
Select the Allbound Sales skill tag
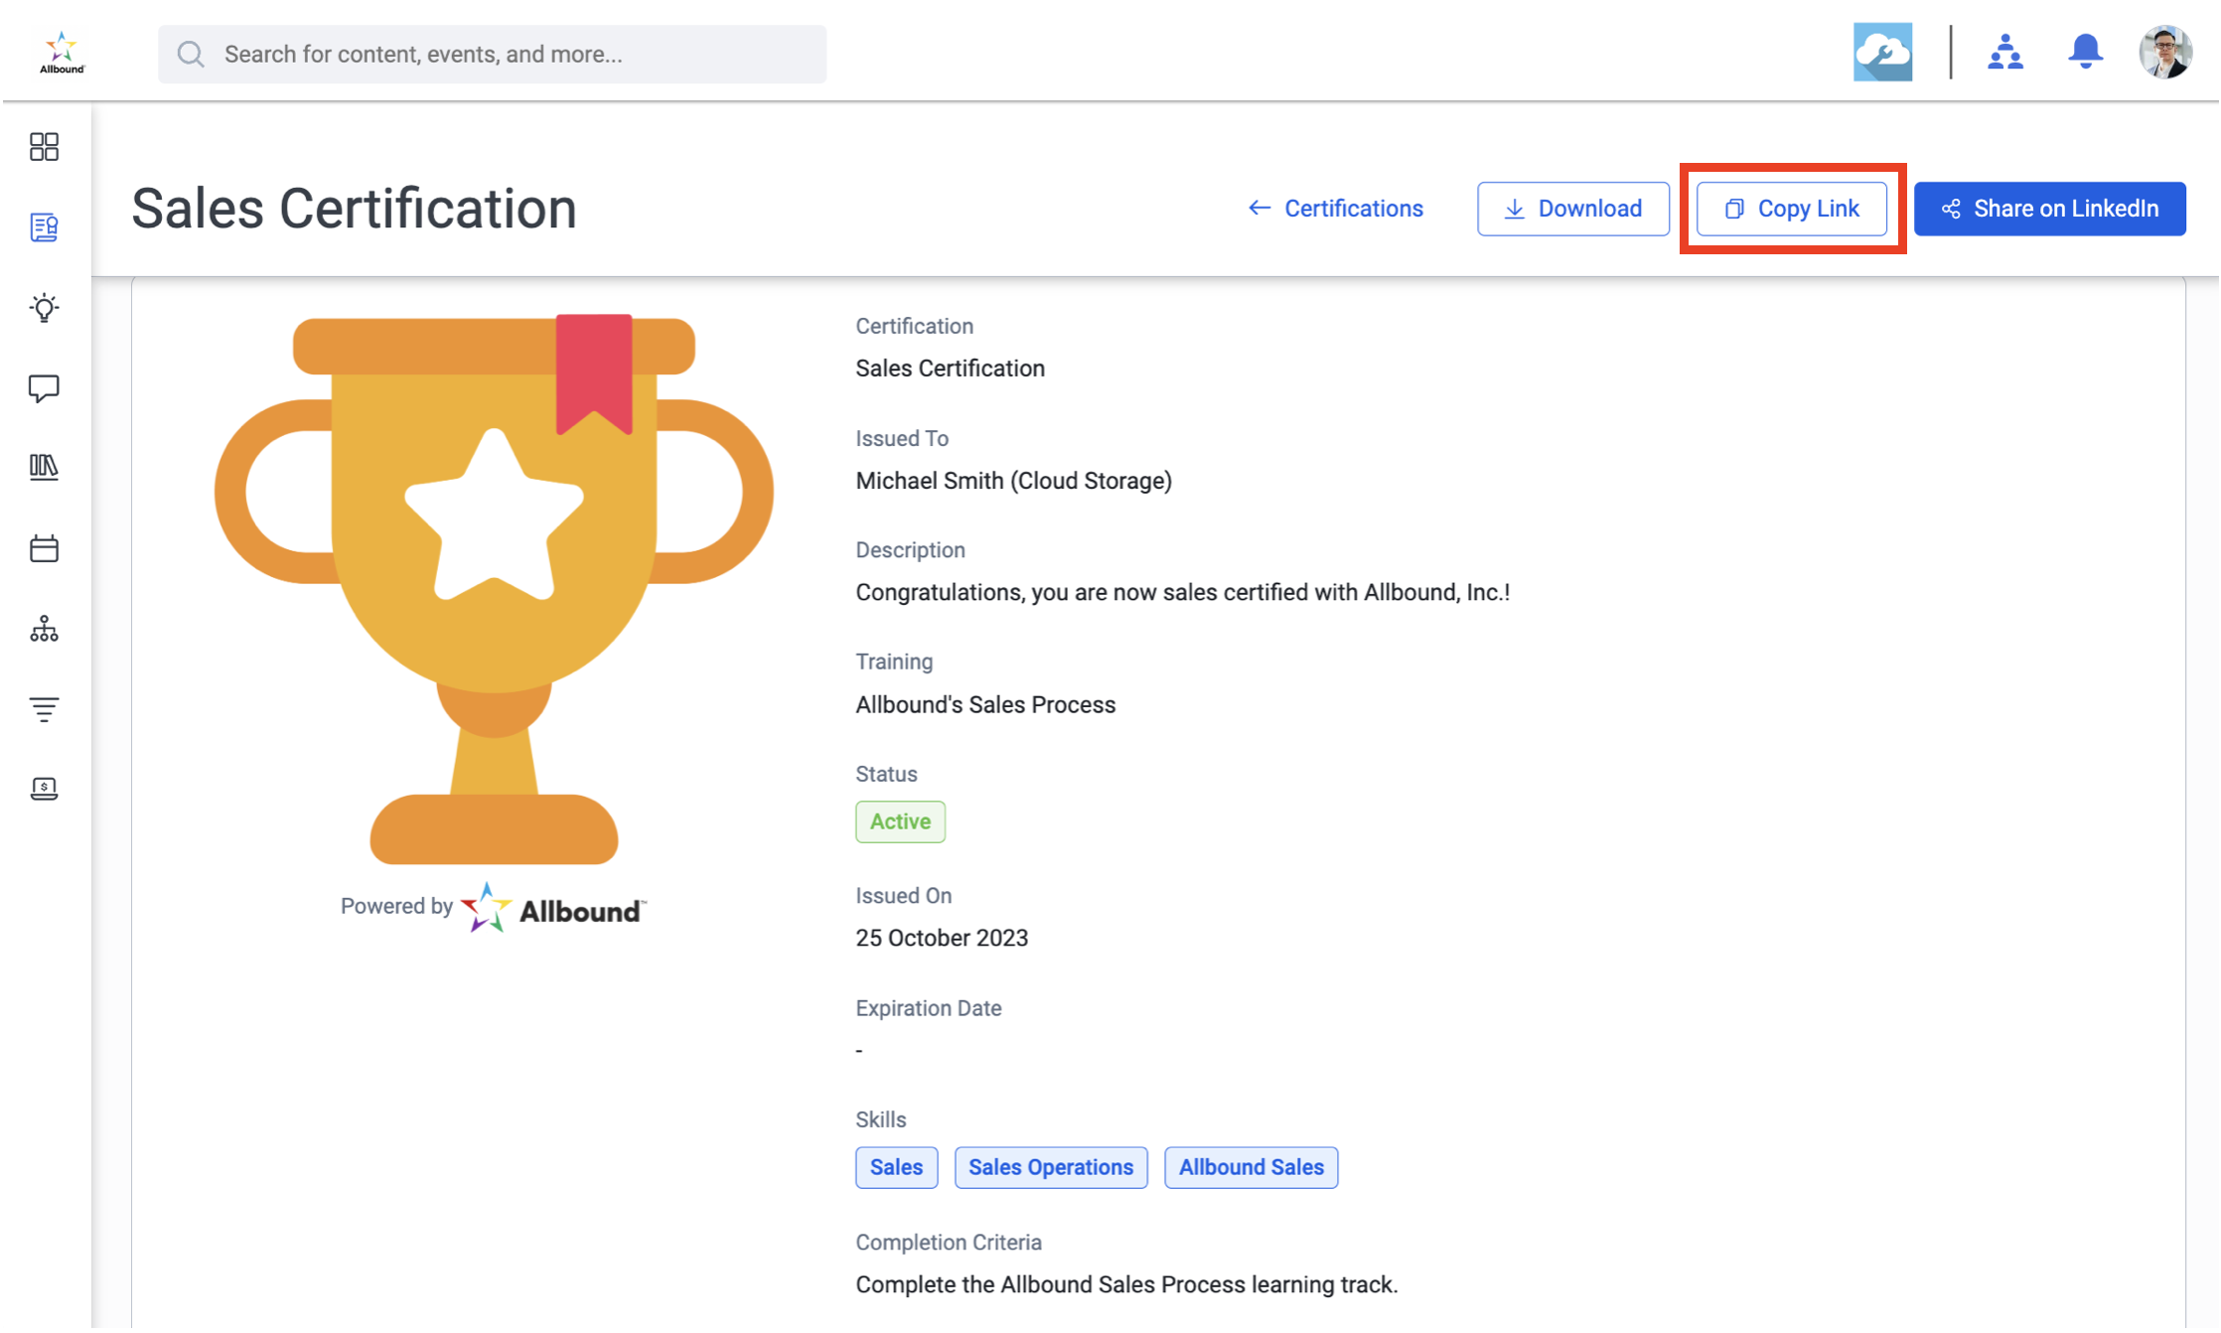tap(1251, 1167)
